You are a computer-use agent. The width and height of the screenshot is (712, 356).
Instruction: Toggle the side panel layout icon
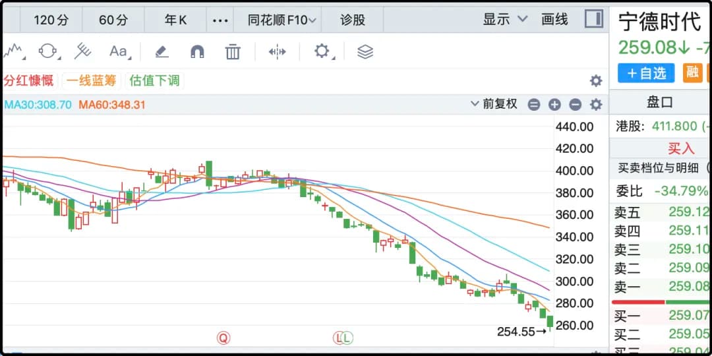click(593, 20)
